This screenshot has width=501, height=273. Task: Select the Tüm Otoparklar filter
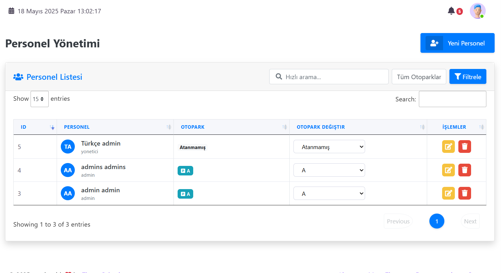coord(419,77)
